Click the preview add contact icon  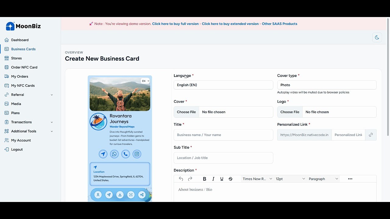pyautogui.click(x=98, y=195)
